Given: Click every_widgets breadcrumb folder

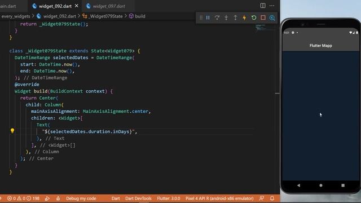Looking at the screenshot, I should pos(16,16).
